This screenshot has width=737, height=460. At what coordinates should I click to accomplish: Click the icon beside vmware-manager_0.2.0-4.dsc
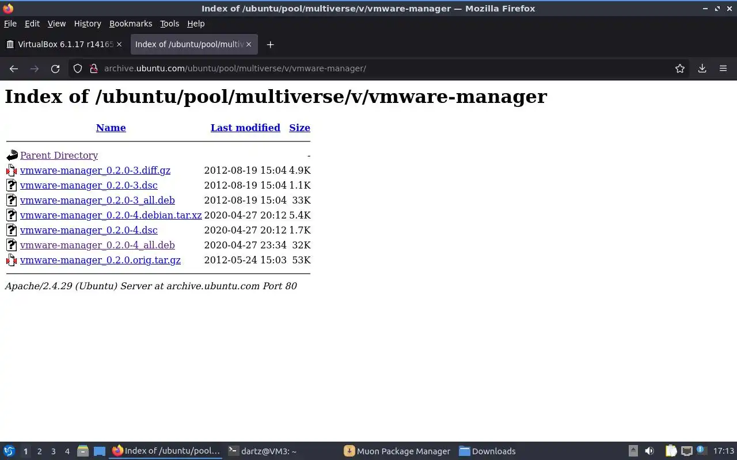12,230
